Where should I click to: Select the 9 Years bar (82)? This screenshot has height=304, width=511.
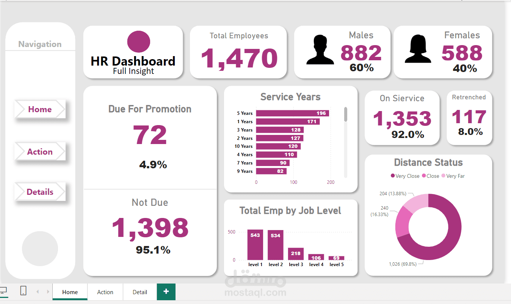tap(271, 171)
